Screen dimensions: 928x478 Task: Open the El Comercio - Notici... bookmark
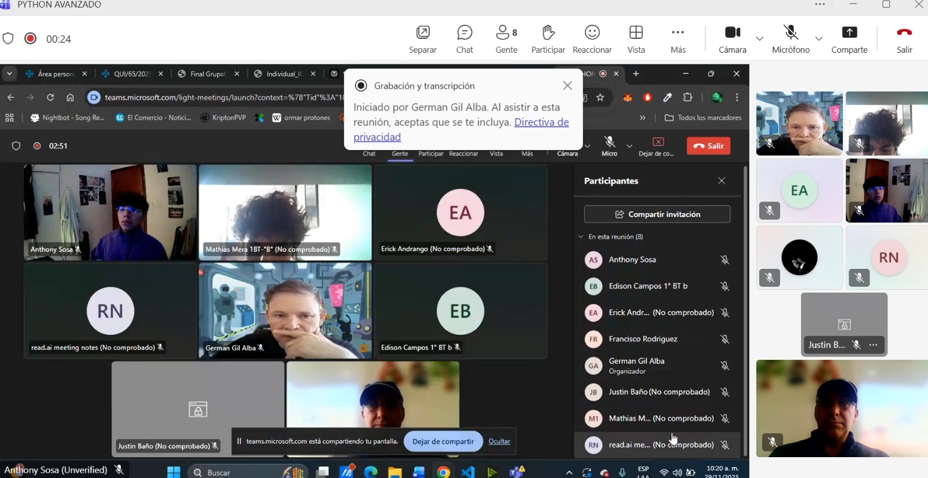click(154, 118)
